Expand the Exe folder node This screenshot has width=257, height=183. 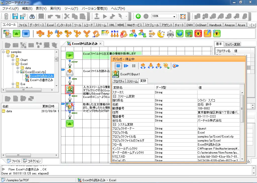click(x=13, y=84)
